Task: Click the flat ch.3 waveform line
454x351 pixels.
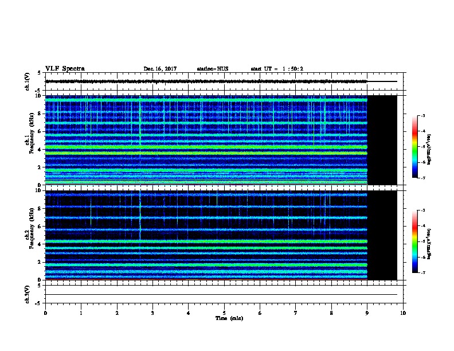Action: pyautogui.click(x=221, y=295)
